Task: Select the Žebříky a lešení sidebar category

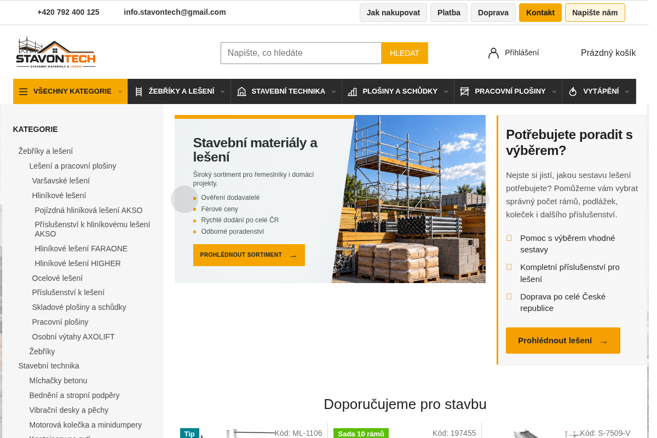Action: (45, 151)
